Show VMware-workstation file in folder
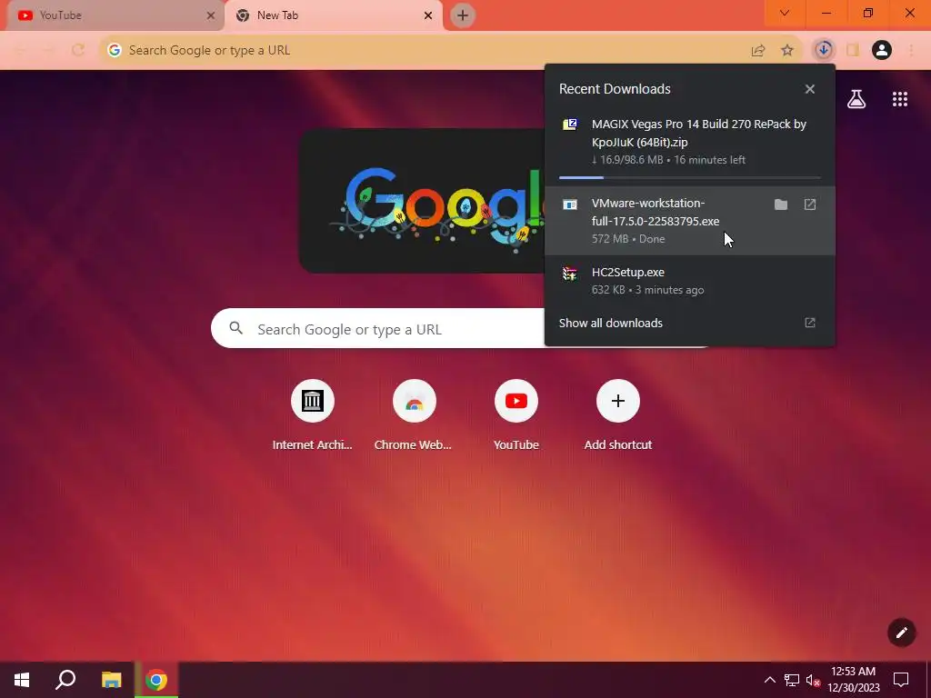Image resolution: width=931 pixels, height=698 pixels. pyautogui.click(x=781, y=204)
